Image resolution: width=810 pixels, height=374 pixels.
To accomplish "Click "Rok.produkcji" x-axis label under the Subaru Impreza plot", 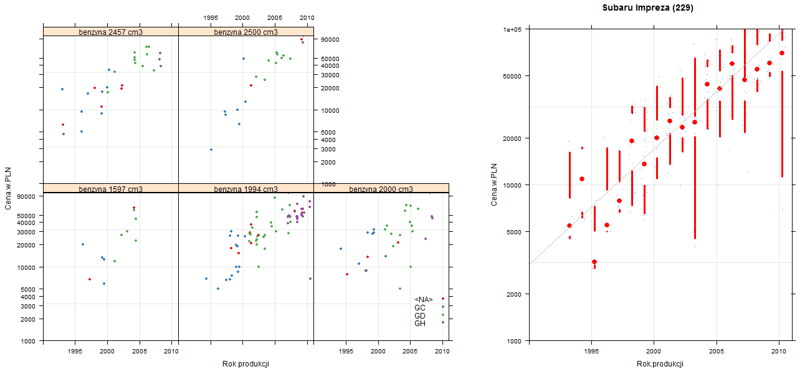I will (660, 364).
